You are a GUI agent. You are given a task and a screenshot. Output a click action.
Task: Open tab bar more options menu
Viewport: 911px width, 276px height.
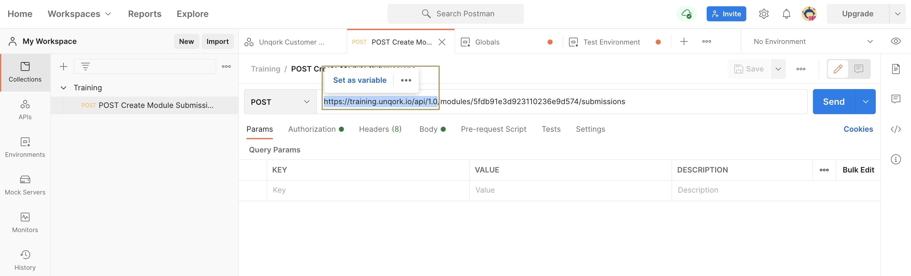[x=707, y=42]
